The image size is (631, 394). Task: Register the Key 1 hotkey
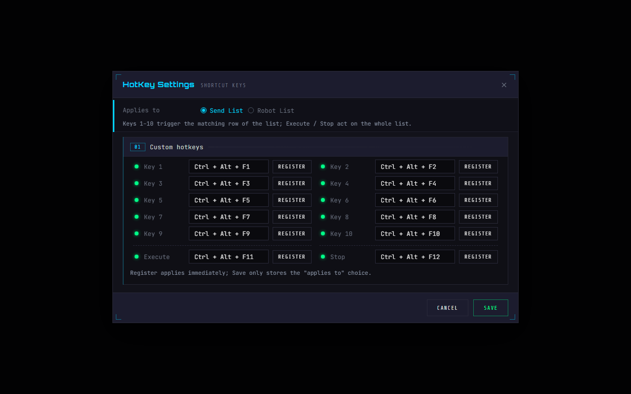tap(292, 166)
